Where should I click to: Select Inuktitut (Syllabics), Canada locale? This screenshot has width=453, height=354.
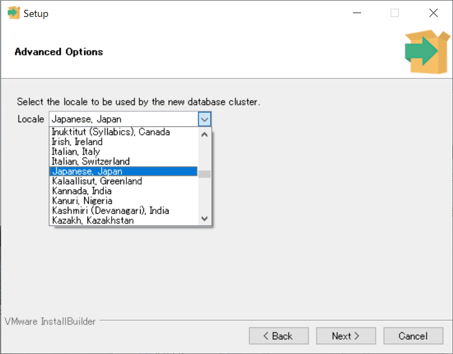[x=111, y=132]
